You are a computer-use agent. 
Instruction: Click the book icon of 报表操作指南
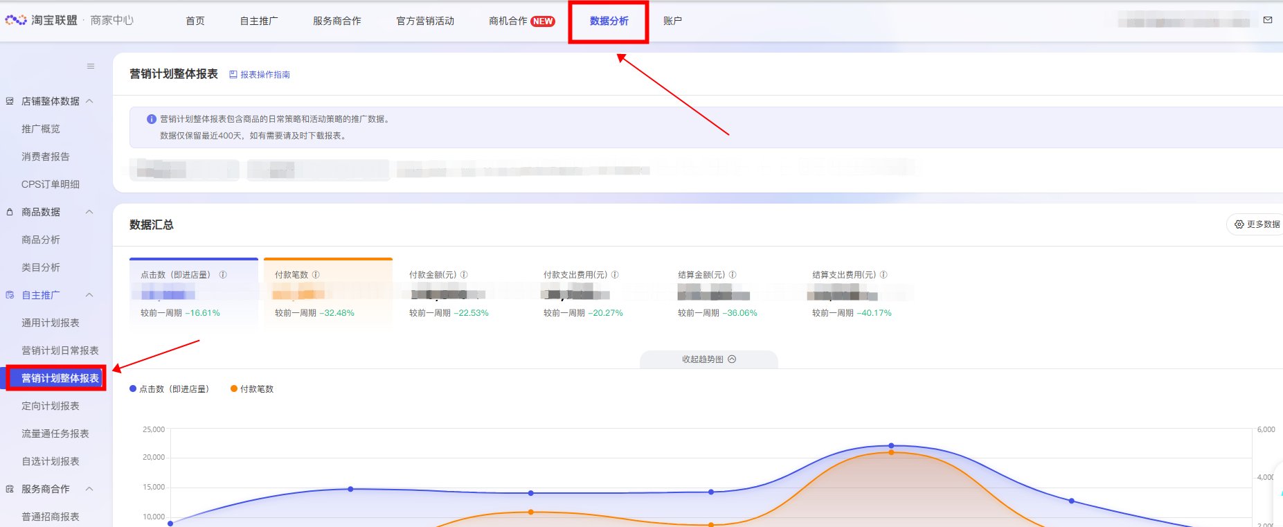(233, 75)
